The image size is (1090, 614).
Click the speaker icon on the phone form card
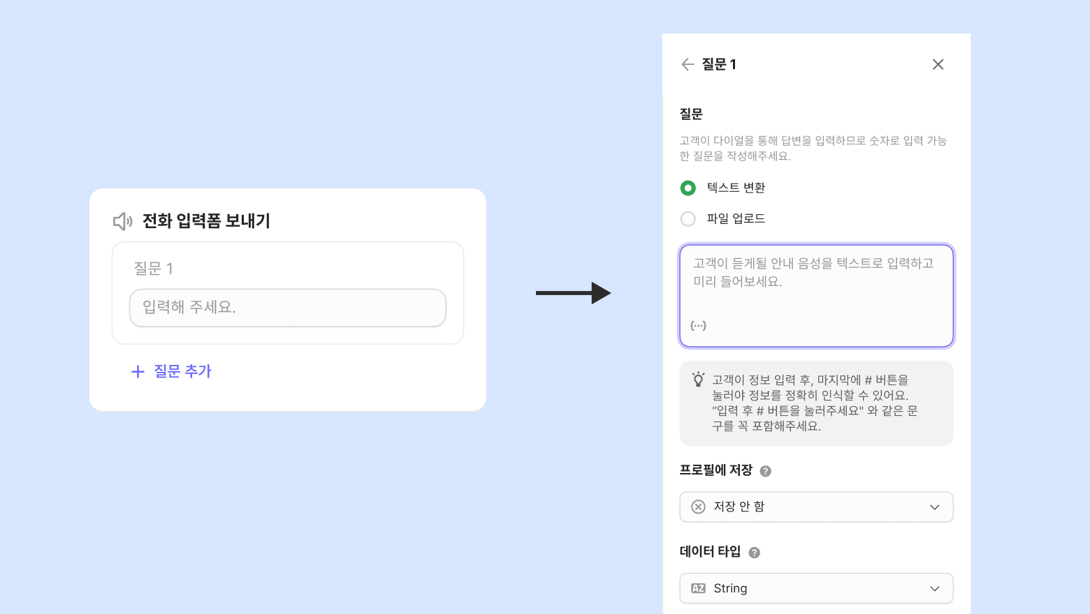click(x=123, y=221)
